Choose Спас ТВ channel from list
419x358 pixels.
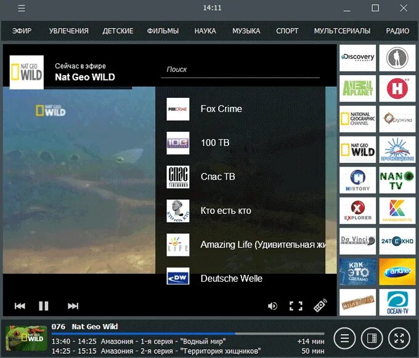240,177
